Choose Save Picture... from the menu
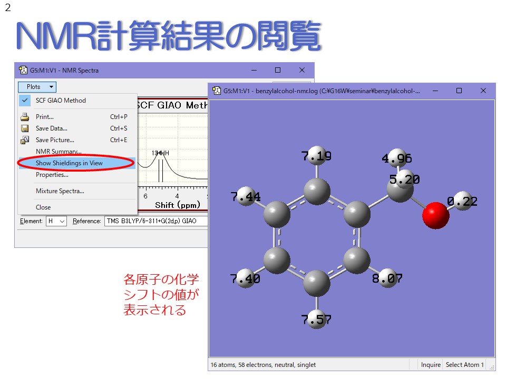This screenshot has height=379, width=506. coord(77,140)
